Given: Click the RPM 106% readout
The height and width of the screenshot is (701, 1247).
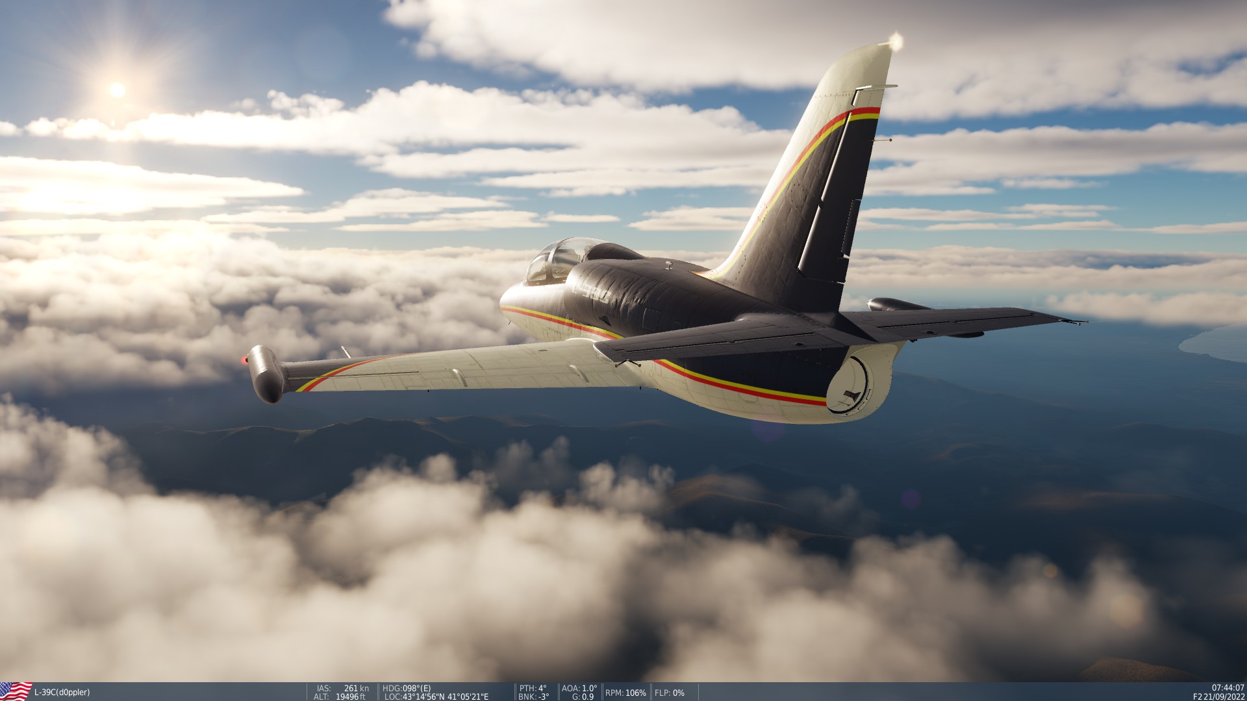Looking at the screenshot, I should pos(625,693).
